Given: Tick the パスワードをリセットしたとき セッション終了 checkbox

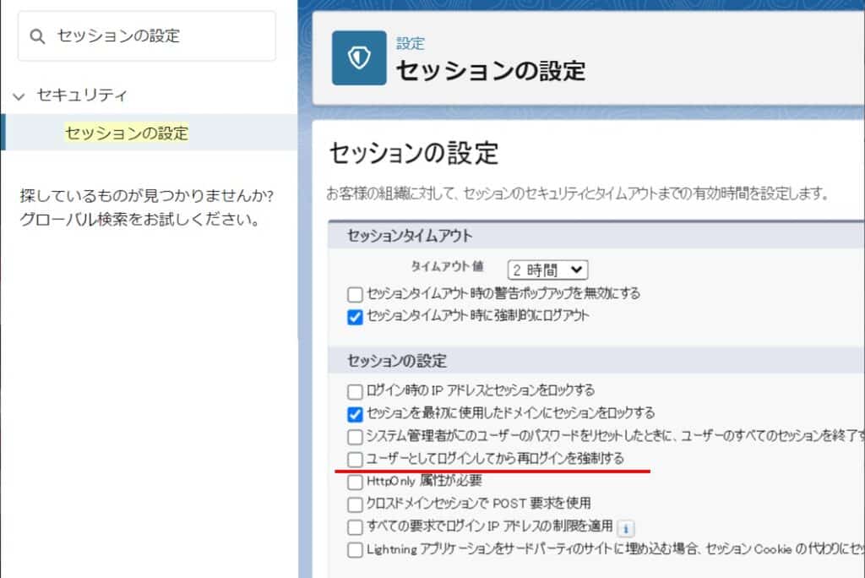Looking at the screenshot, I should tap(355, 437).
